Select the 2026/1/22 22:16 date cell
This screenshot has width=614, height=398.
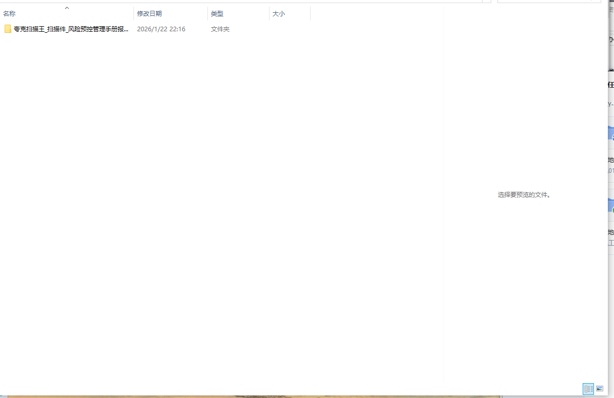[x=161, y=29]
